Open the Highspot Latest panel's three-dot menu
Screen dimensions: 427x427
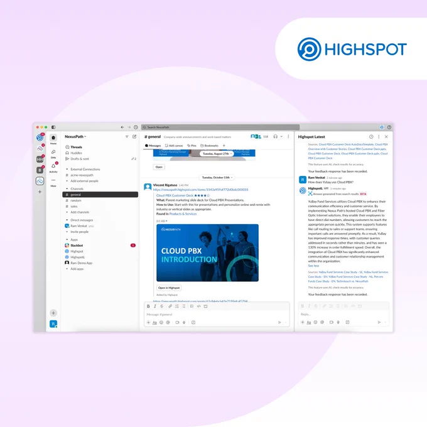pyautogui.click(x=379, y=137)
